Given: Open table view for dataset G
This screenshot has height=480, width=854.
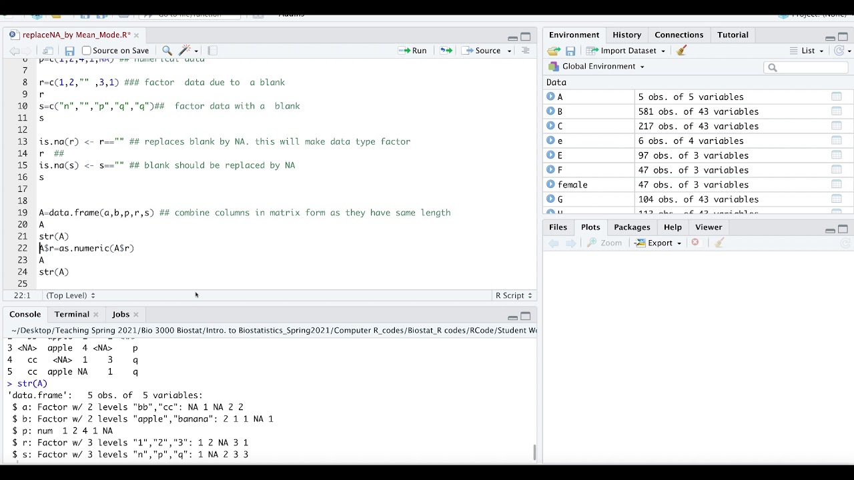Looking at the screenshot, I should (x=836, y=199).
